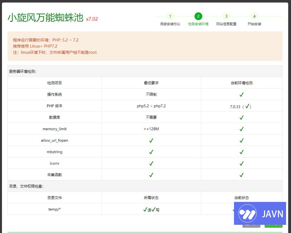Viewport: 291px width, 233px height.
Task: Click the required-column checkmark for iconv
Action: pyautogui.click(x=151, y=164)
